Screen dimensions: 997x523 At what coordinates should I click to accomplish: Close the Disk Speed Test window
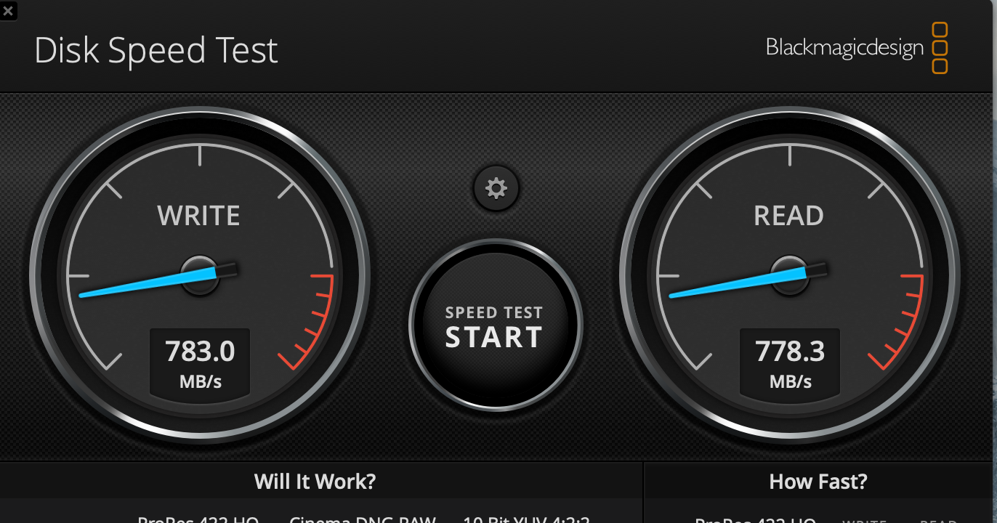tap(7, 10)
